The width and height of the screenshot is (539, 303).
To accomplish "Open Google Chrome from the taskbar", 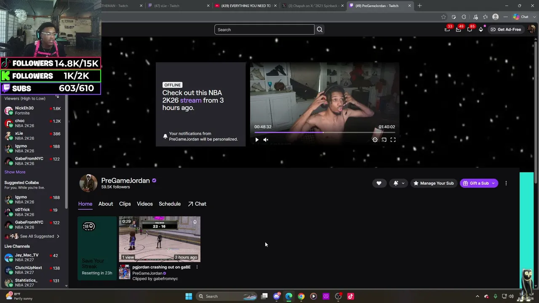I will point(301,296).
